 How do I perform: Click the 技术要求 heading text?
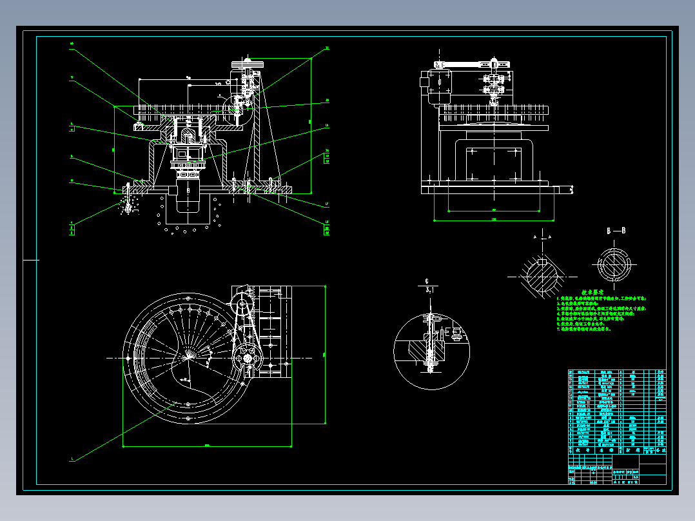[592, 293]
